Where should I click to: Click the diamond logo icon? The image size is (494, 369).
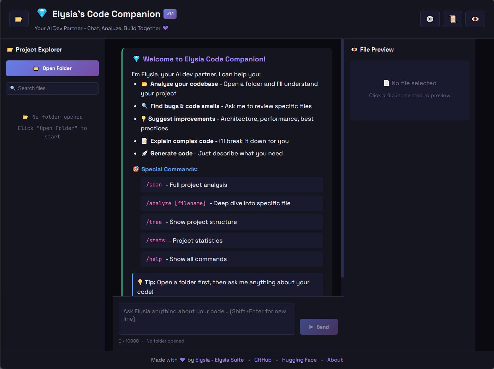tap(42, 13)
